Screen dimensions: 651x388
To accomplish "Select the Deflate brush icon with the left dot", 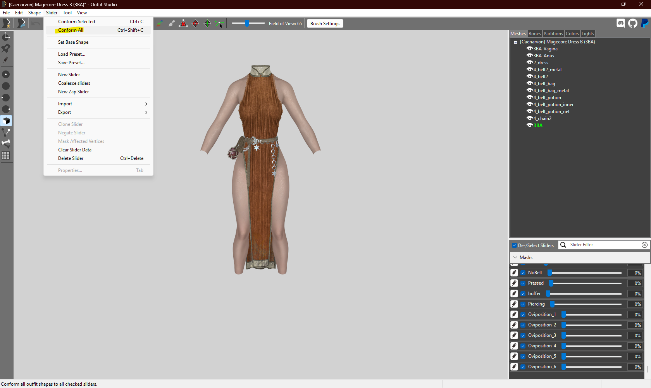I will 6,98.
